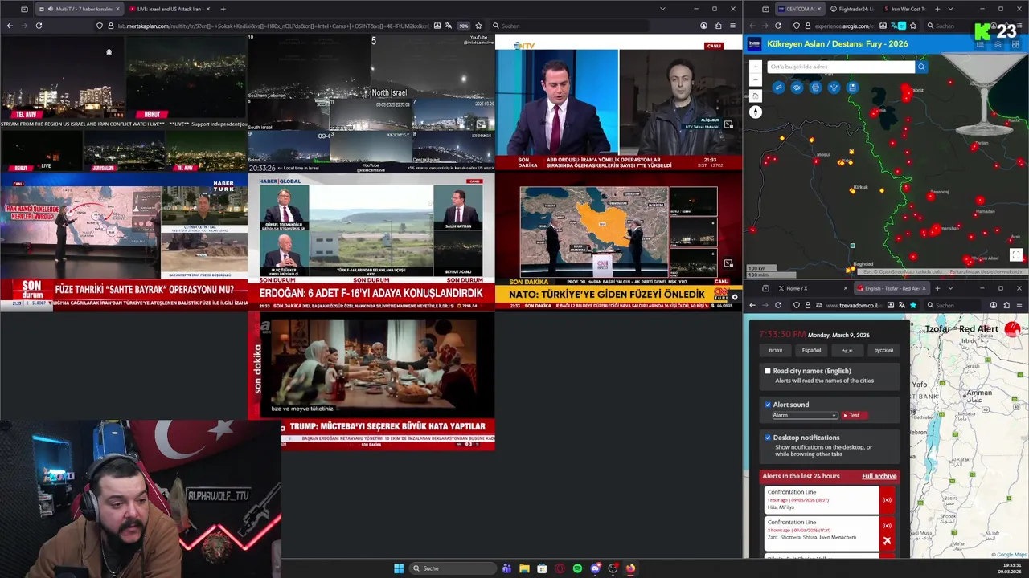This screenshot has height=578, width=1029.
Task: Click the Haber Global stream thumbnail
Action: click(x=371, y=241)
